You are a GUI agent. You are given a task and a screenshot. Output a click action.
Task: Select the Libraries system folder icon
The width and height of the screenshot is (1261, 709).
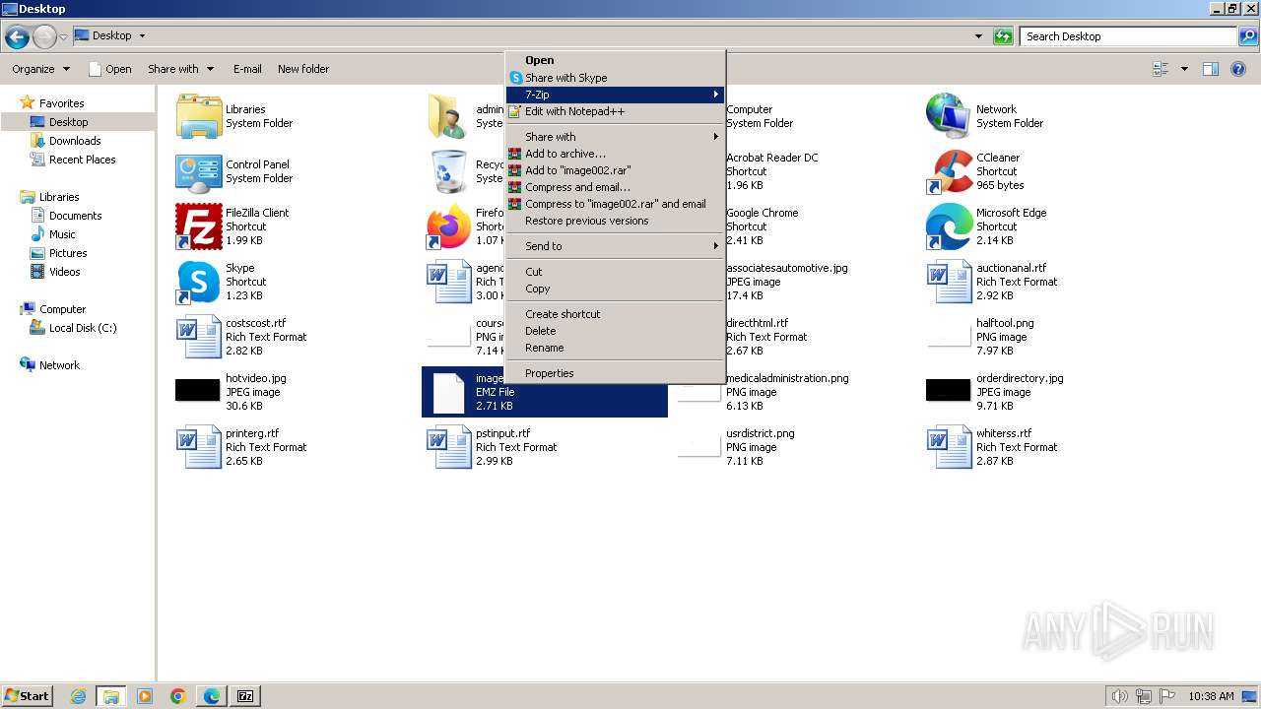click(x=199, y=116)
